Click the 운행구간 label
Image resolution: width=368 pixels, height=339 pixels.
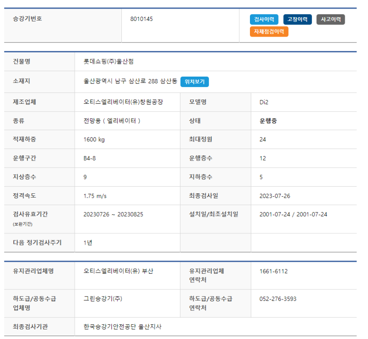tap(24, 158)
